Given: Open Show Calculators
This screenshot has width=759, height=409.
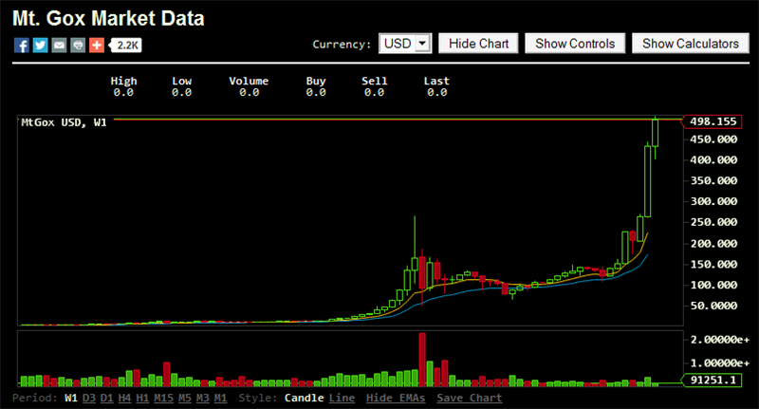Looking at the screenshot, I should [690, 44].
